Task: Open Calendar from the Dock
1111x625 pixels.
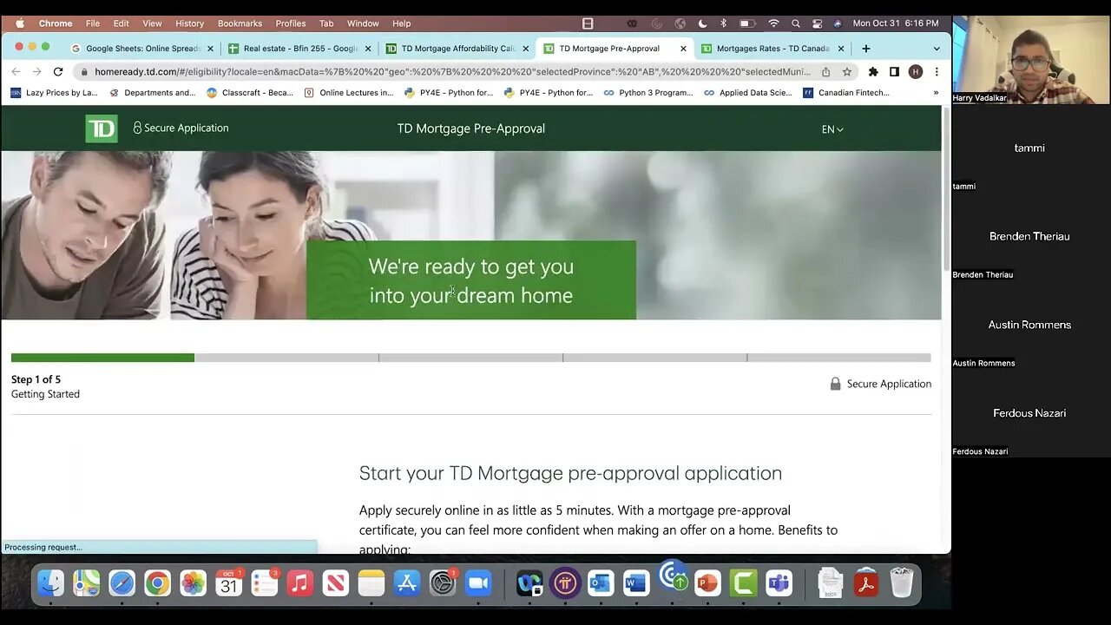Action: pos(229,583)
